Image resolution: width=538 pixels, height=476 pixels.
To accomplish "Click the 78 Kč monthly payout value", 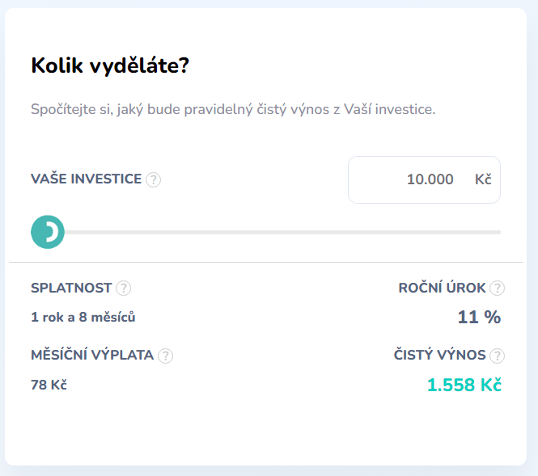I will point(49,385).
